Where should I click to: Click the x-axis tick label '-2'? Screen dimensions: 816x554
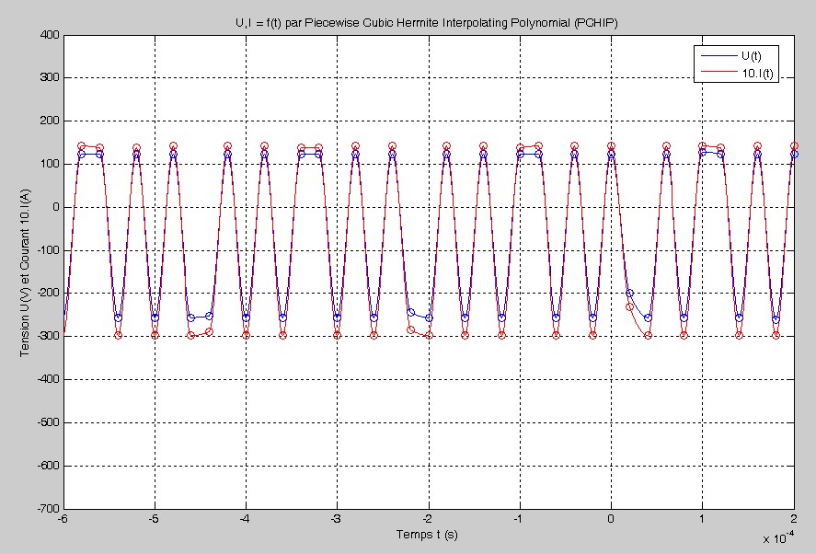click(x=428, y=519)
